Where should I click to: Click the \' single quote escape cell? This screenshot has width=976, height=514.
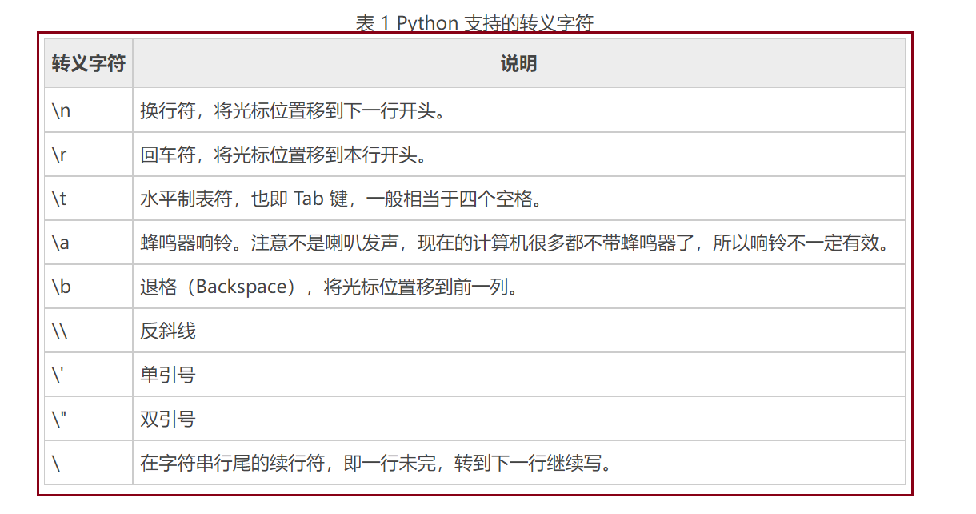coord(89,375)
